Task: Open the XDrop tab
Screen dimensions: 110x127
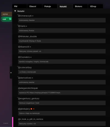Action: click(x=95, y=6)
